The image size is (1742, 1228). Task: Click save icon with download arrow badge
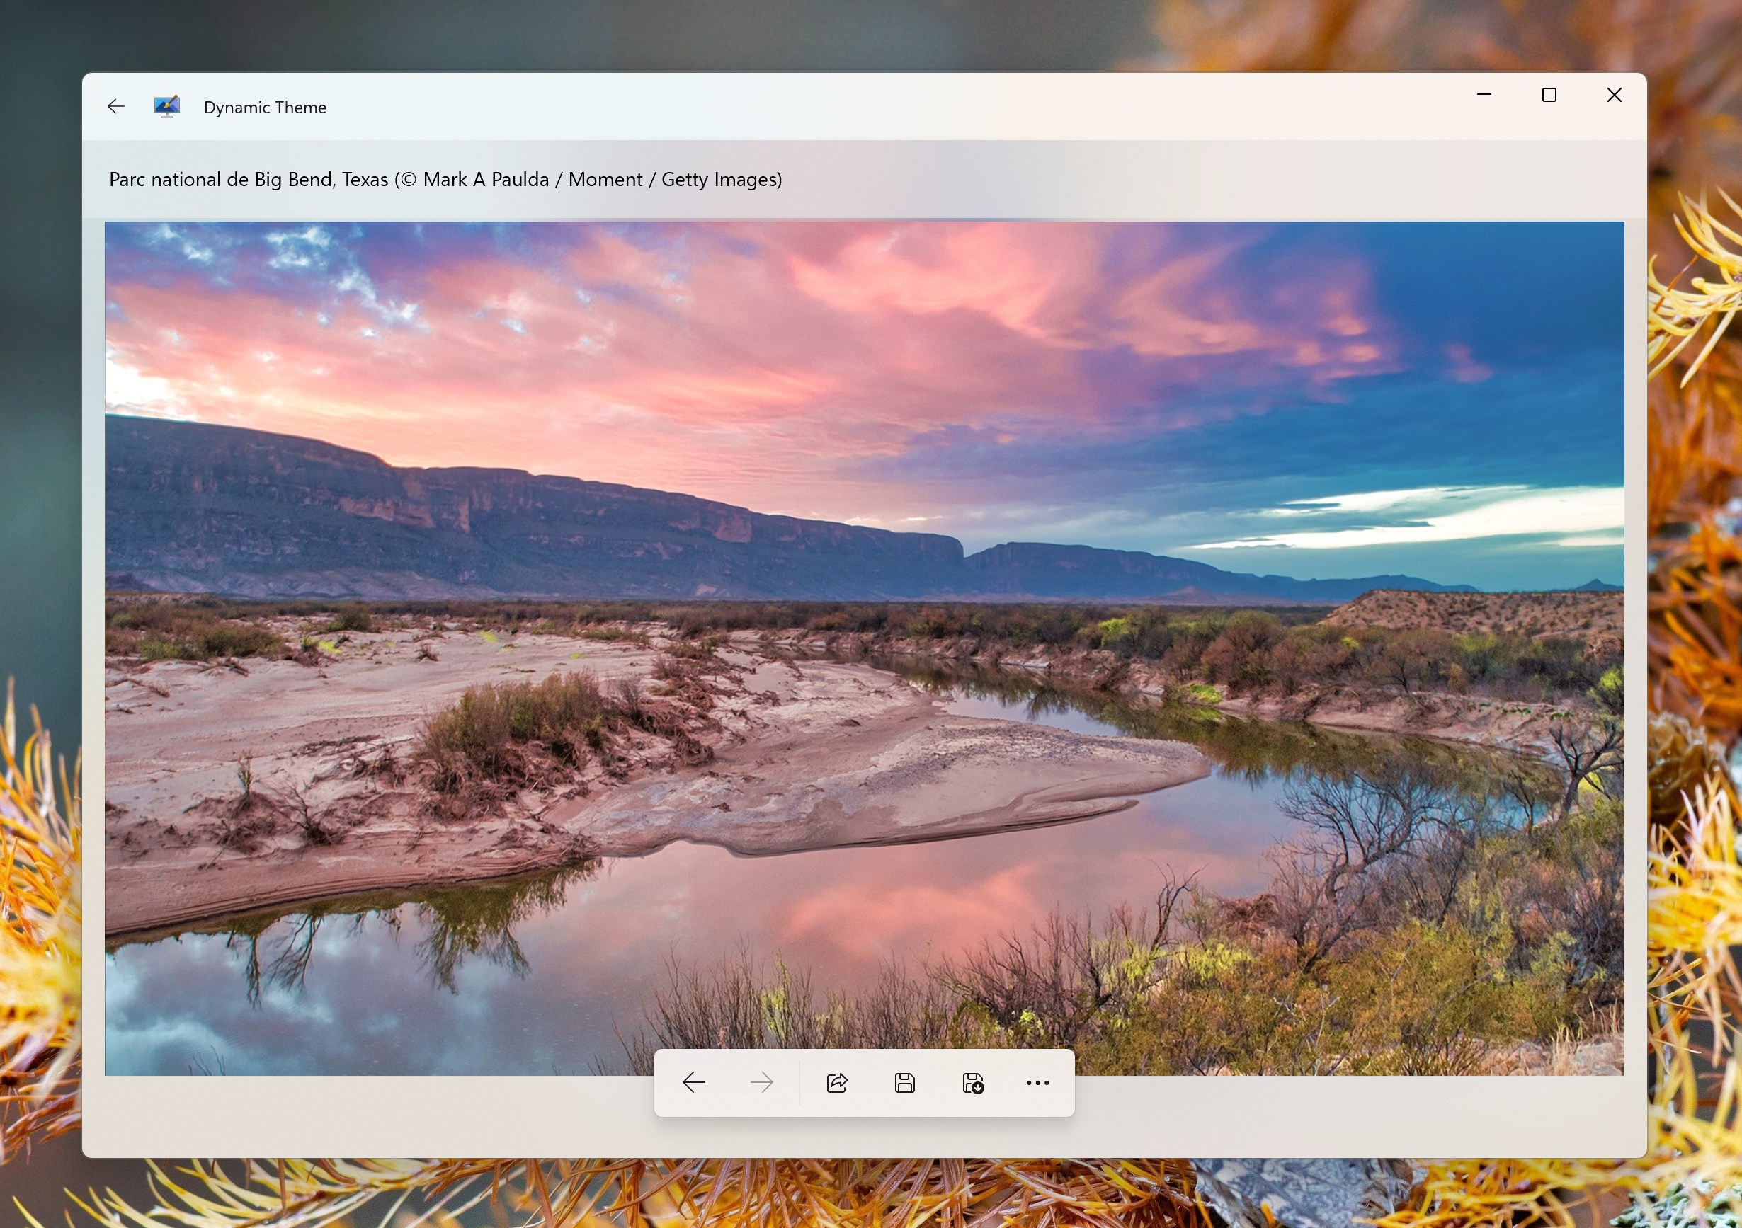973,1082
